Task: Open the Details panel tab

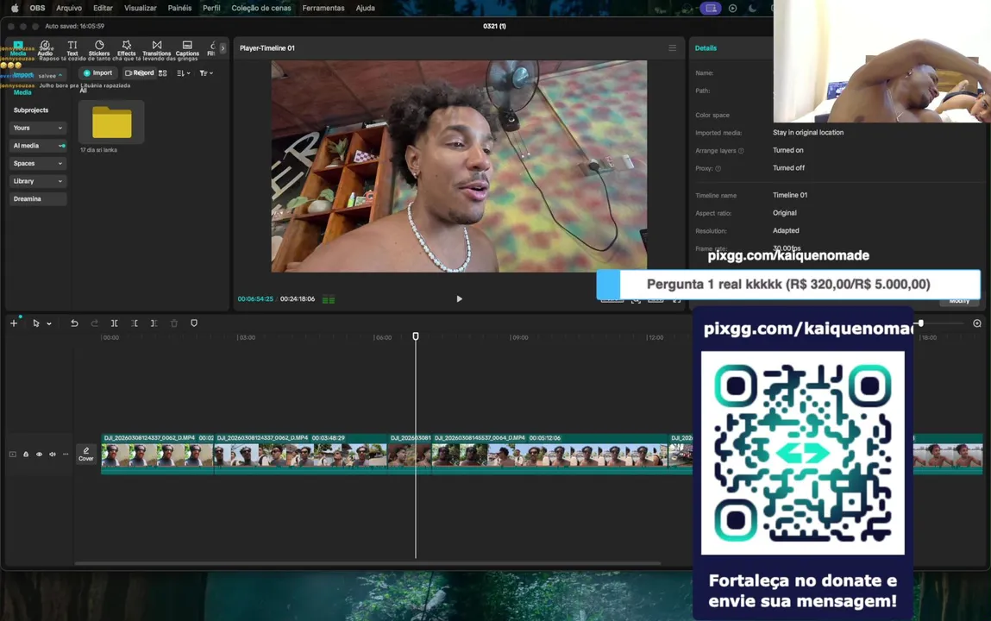Action: click(x=706, y=48)
